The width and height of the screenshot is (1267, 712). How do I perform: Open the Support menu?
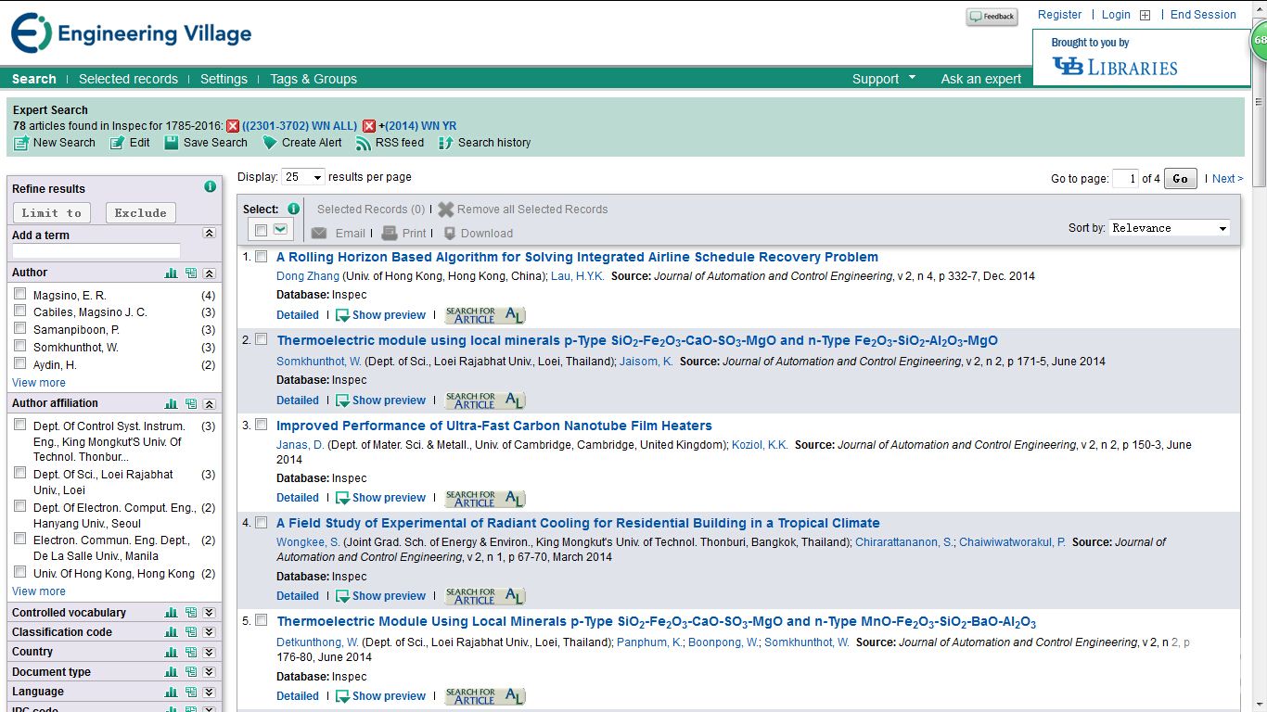[x=884, y=79]
